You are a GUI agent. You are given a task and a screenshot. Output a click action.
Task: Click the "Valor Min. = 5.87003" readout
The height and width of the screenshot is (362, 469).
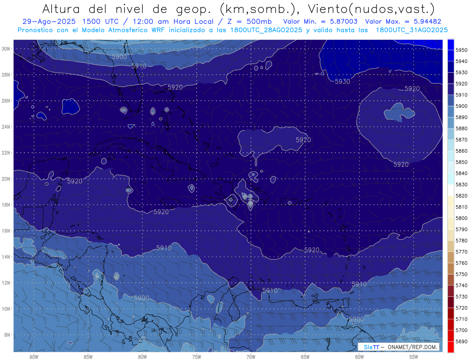click(320, 21)
